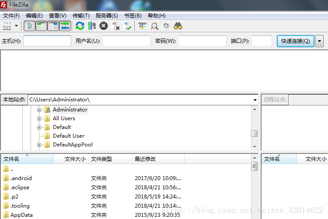This screenshot has width=328, height=219.
Task: Toggle the message log display
Action: [x=29, y=26]
